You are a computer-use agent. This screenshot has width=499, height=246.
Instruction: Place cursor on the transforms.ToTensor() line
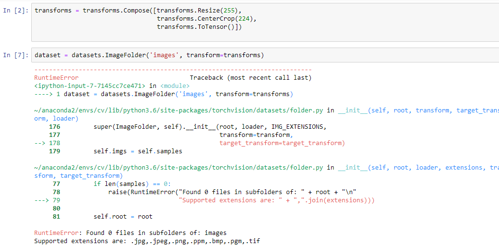pyautogui.click(x=197, y=27)
